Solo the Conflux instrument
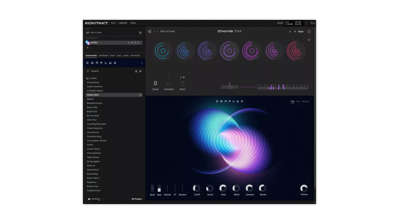Viewport: 399px width, 224px height. click(x=129, y=43)
